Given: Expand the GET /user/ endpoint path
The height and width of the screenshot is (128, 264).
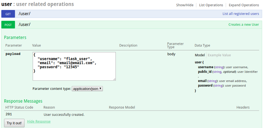Looking at the screenshot, I should 24,14.
